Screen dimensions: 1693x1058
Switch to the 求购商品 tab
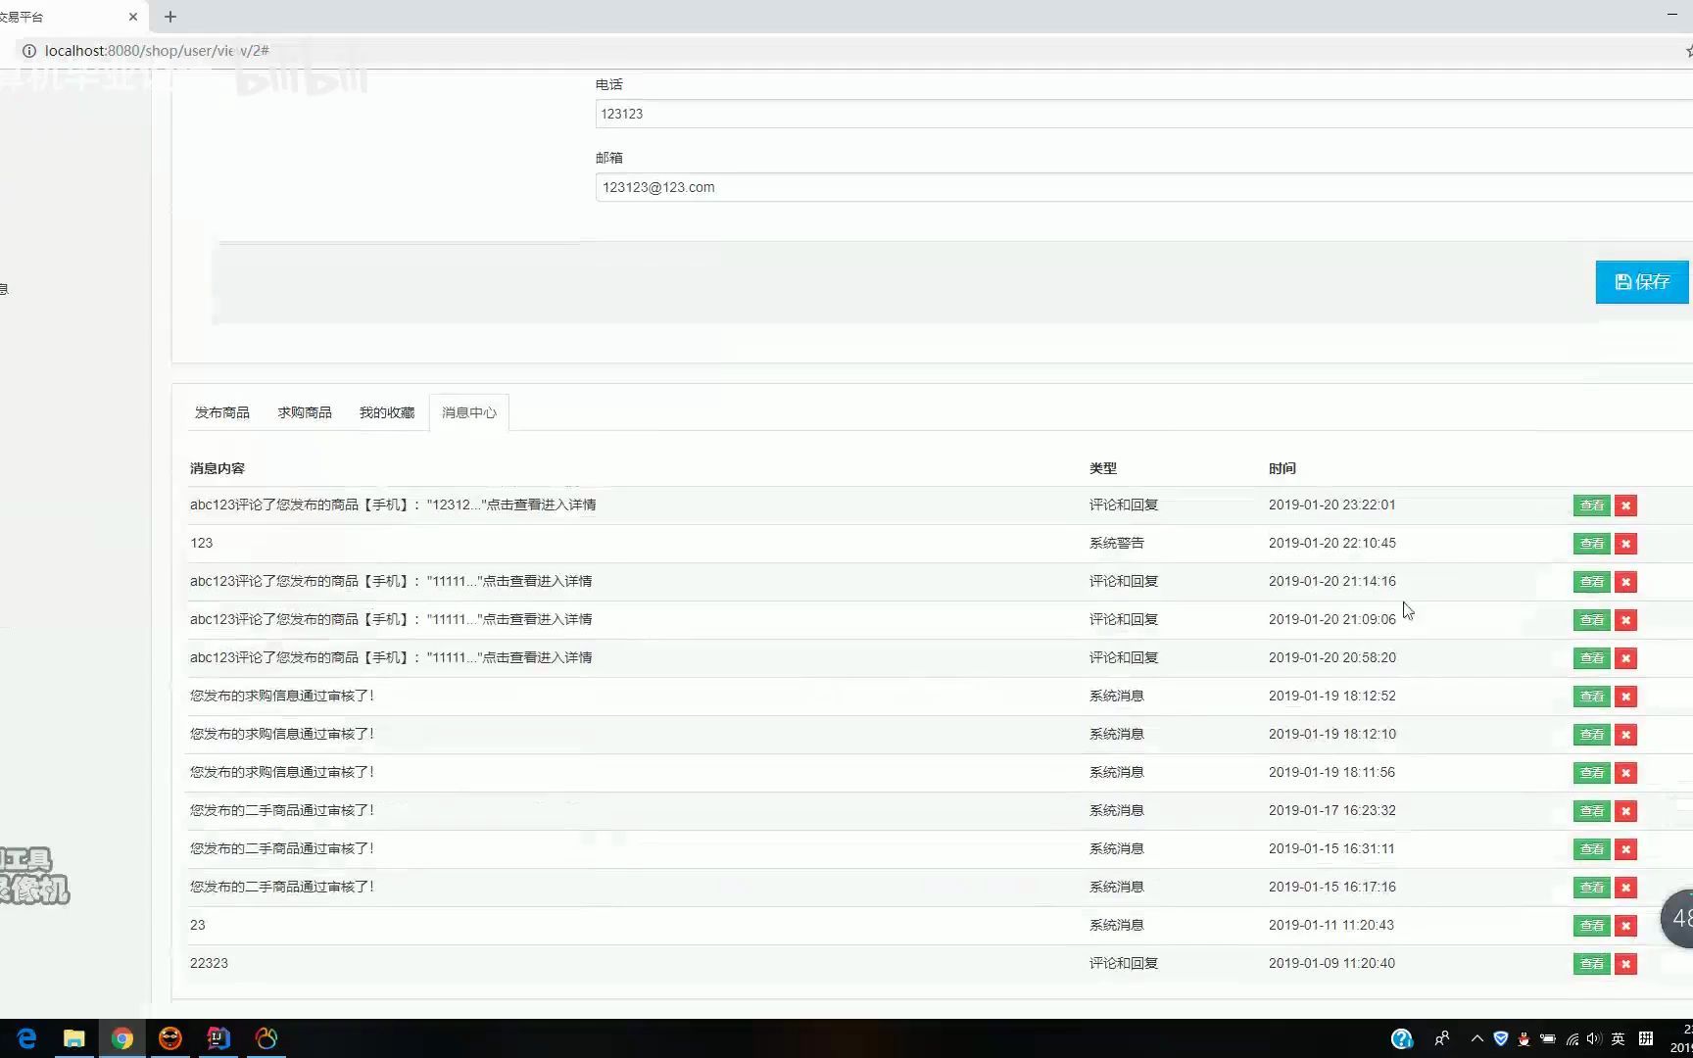305,412
